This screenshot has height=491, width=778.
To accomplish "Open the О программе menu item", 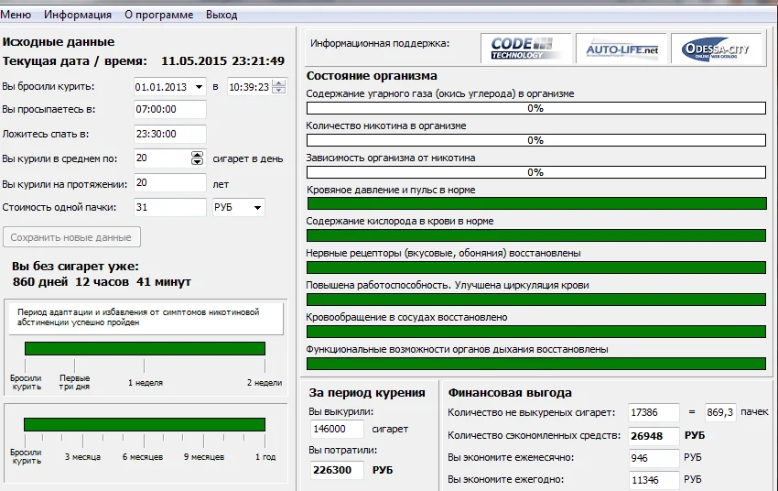I will pos(158,15).
